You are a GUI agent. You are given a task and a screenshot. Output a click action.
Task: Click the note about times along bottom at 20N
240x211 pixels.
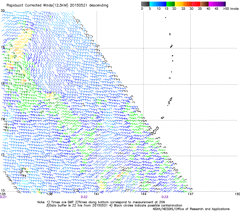coord(120,202)
